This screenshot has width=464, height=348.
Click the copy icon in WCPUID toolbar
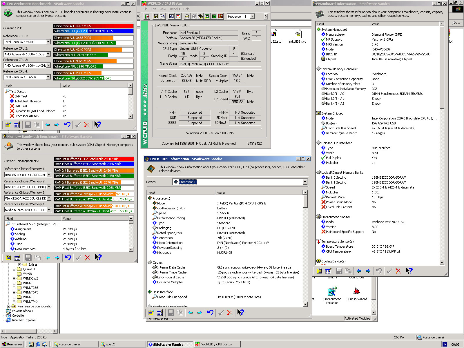162,16
